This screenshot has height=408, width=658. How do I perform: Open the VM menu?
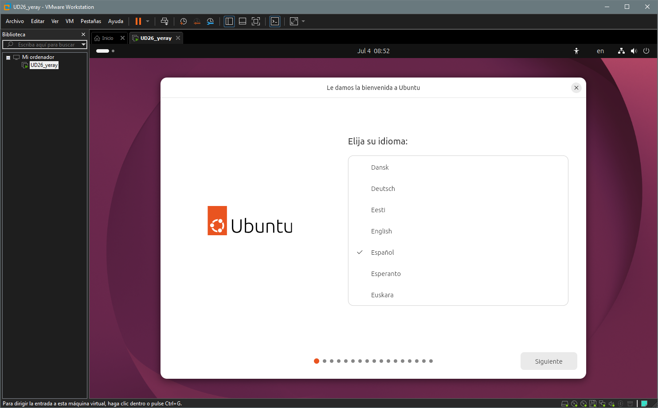(70, 21)
